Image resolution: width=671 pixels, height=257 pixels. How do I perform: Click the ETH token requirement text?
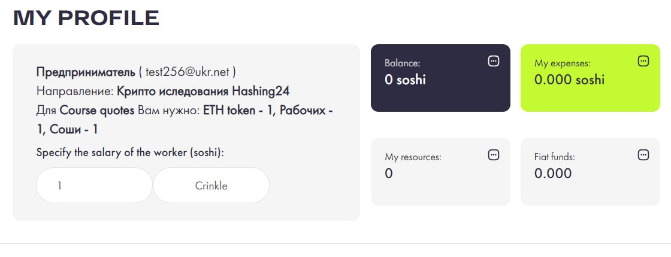(229, 111)
